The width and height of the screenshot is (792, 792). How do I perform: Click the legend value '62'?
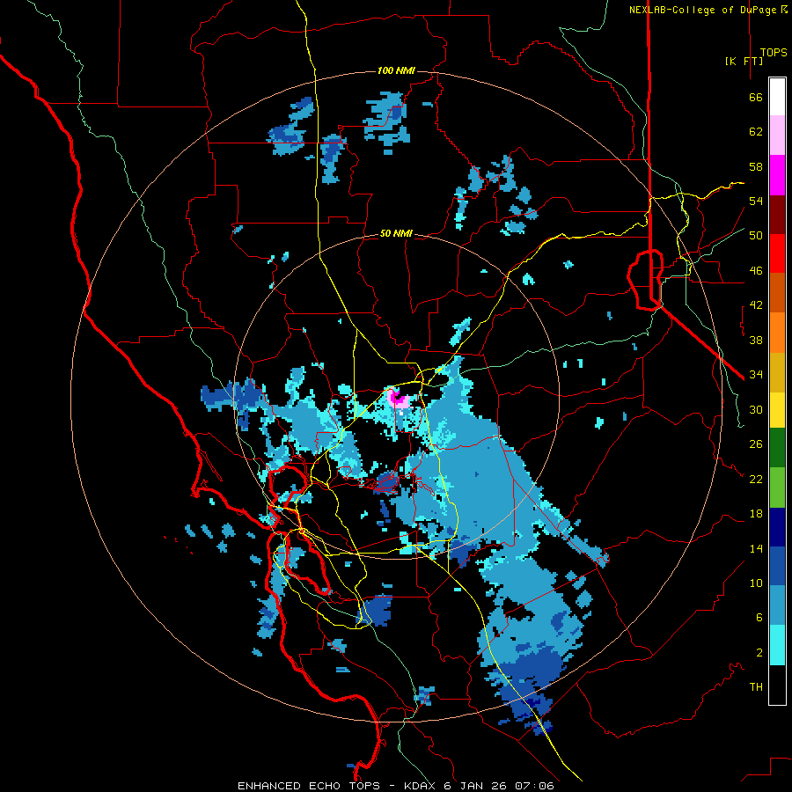pyautogui.click(x=756, y=132)
